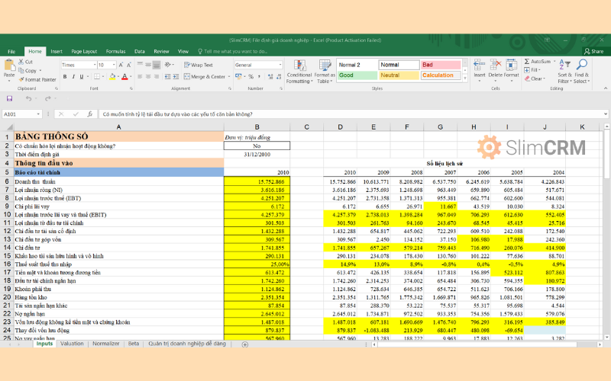The height and width of the screenshot is (381, 611).
Task: Click the Share button
Action: coord(594,51)
